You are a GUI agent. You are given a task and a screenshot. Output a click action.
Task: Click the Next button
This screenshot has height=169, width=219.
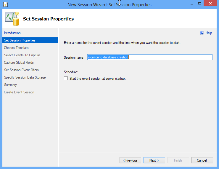tap(154, 160)
